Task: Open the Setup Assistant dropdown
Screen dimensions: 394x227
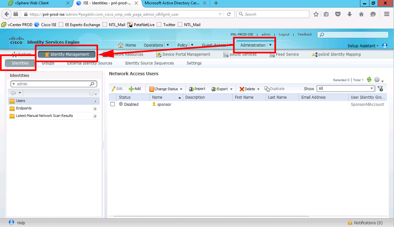Action: click(363, 46)
